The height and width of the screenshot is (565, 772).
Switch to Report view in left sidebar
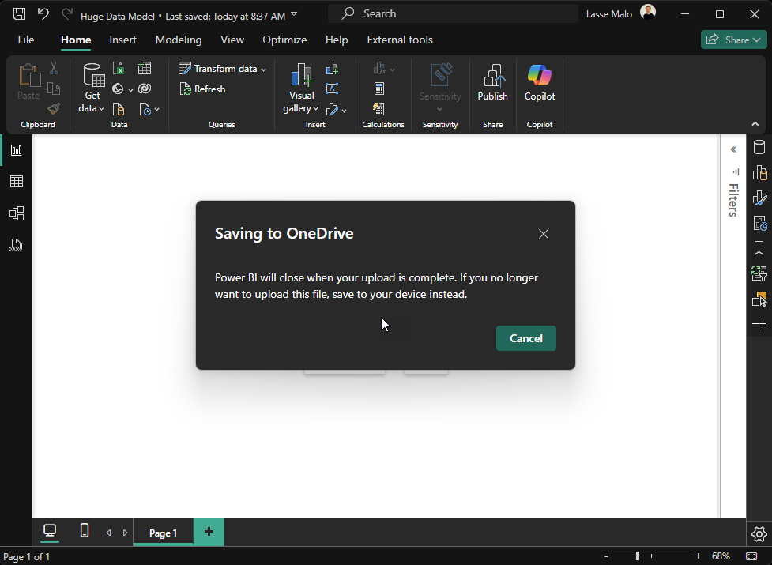(17, 150)
